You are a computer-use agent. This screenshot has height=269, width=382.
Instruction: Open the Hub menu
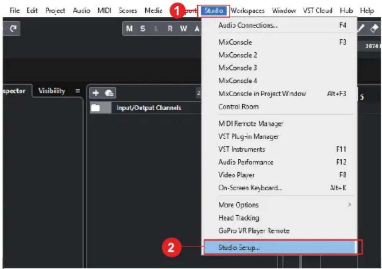pyautogui.click(x=346, y=11)
